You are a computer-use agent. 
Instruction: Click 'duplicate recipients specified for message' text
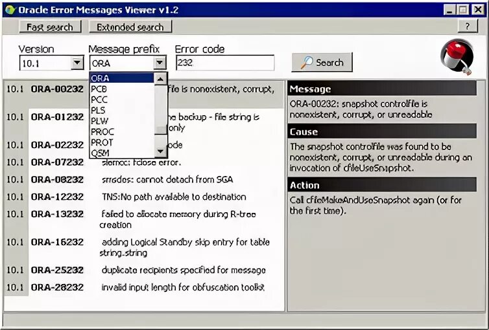tap(184, 270)
